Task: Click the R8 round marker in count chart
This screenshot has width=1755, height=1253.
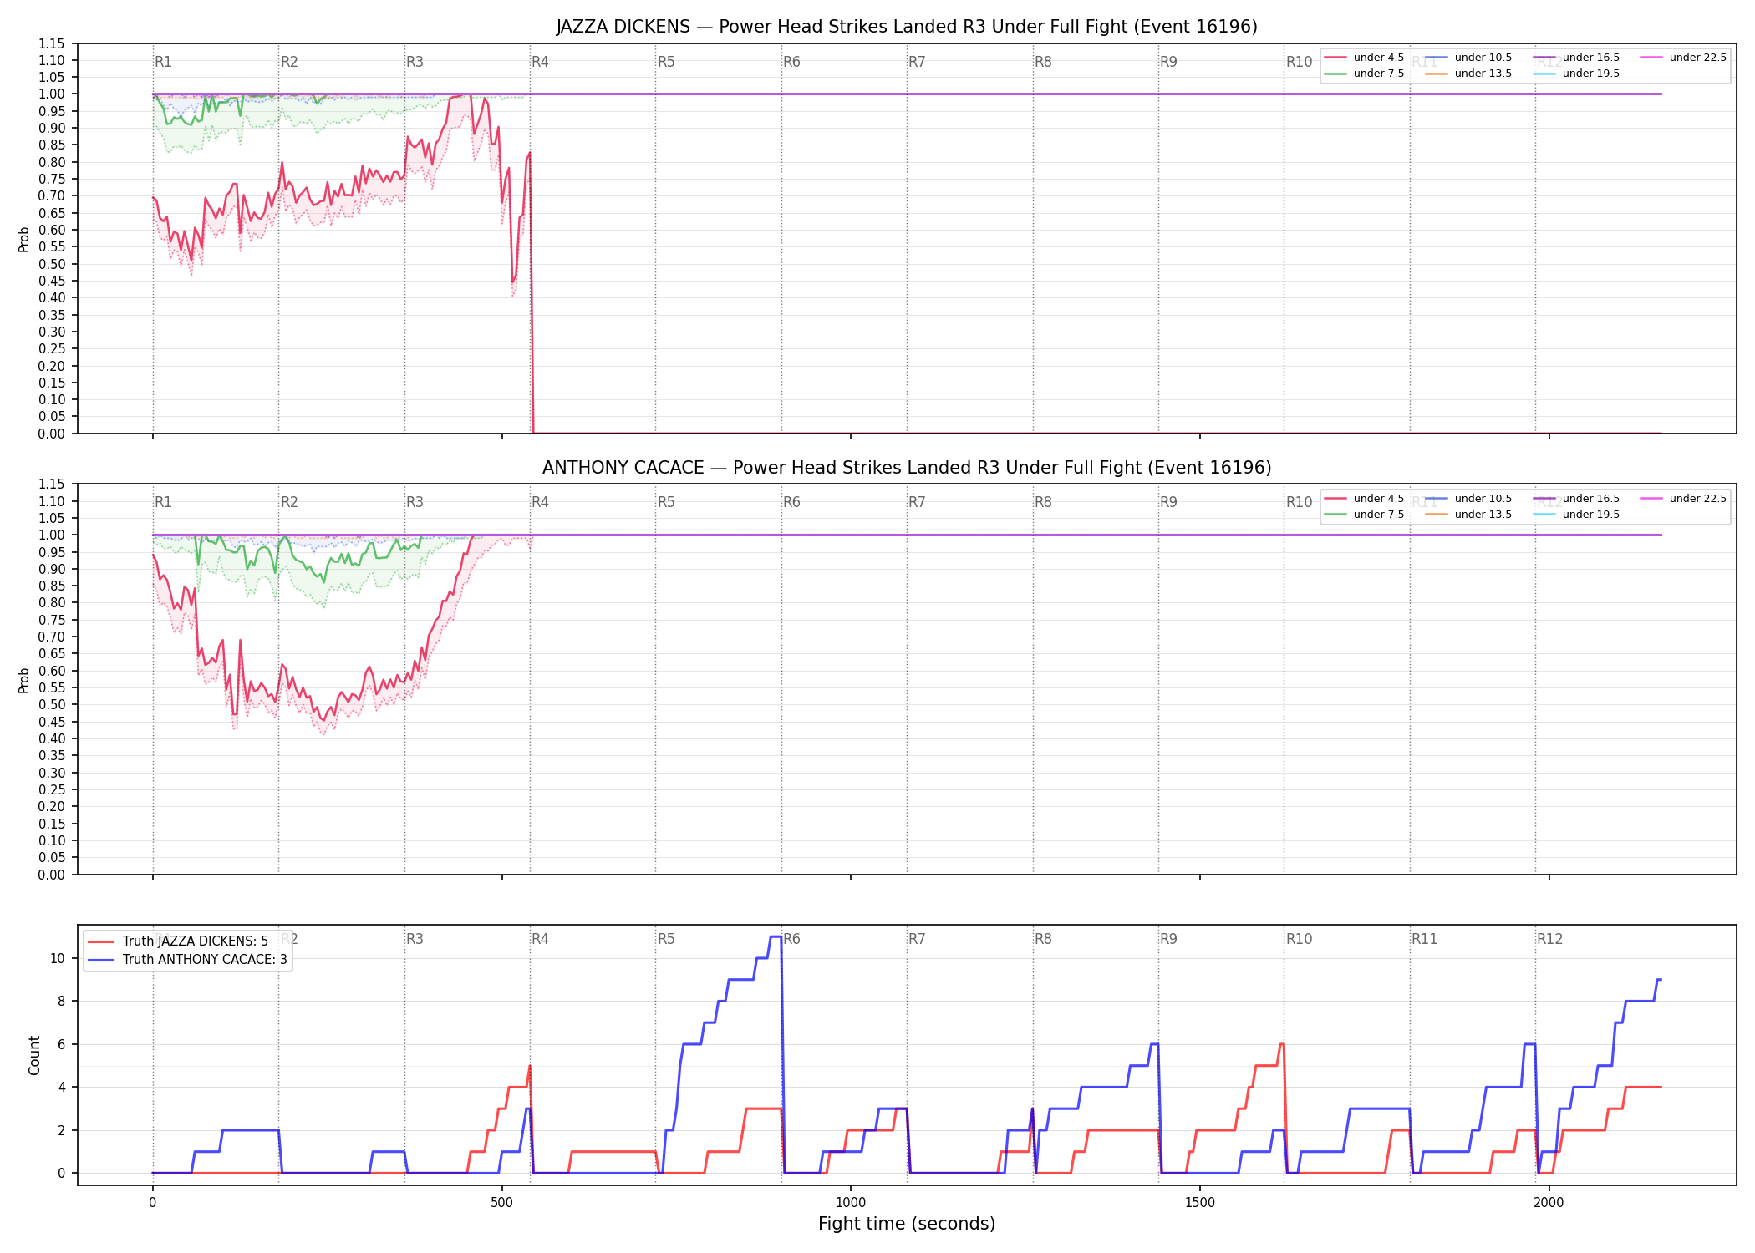Action: 1043,939
